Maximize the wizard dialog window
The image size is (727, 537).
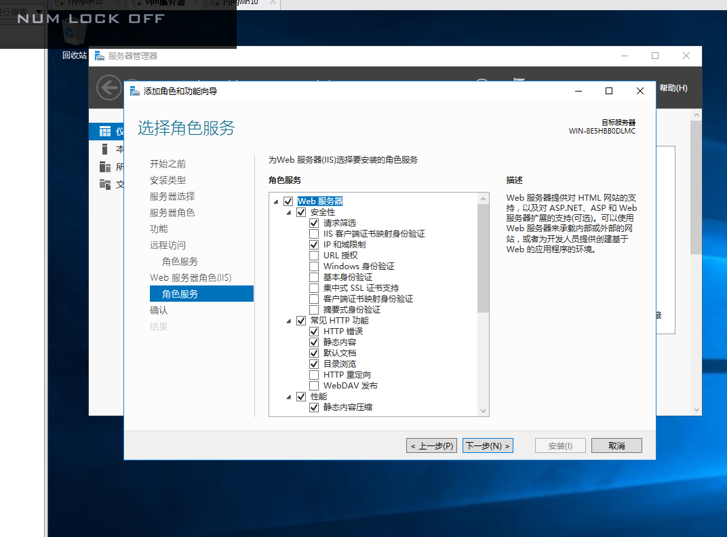609,91
